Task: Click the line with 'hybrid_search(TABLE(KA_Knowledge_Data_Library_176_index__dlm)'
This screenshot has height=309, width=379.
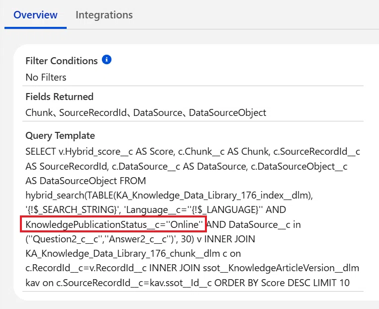Action: point(169,196)
